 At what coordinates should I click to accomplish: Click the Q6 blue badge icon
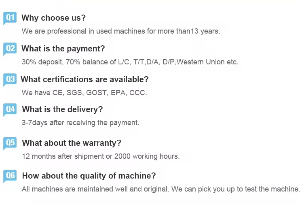point(10,176)
